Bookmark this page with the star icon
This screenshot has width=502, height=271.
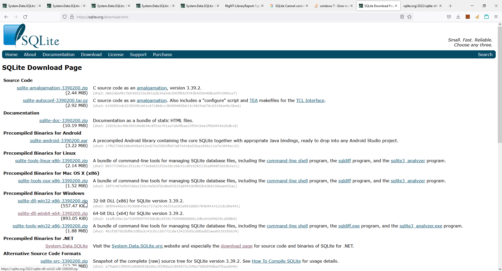409,17
